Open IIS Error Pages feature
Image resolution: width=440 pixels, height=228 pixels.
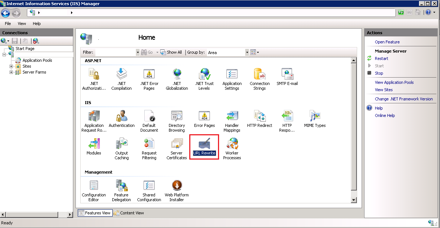[204, 119]
